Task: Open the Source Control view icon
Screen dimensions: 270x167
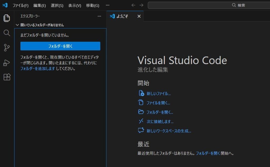Action: click(x=7, y=48)
